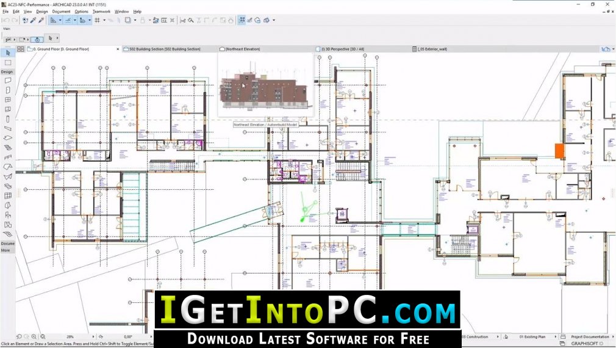Select the Object tool with chair icon
The height and width of the screenshot is (348, 616).
(8, 215)
